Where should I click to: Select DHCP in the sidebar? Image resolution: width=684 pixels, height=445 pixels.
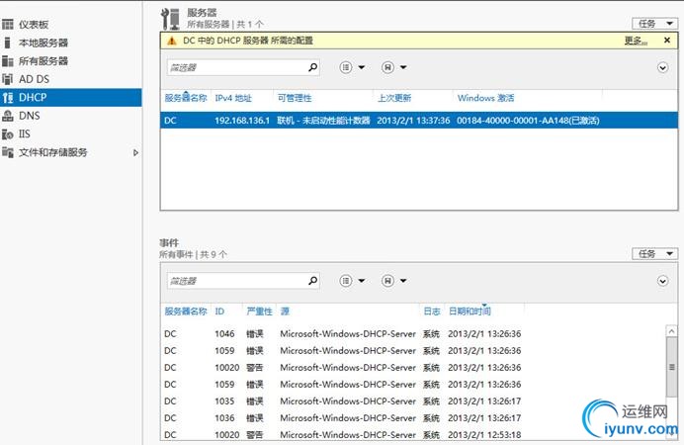(x=70, y=97)
